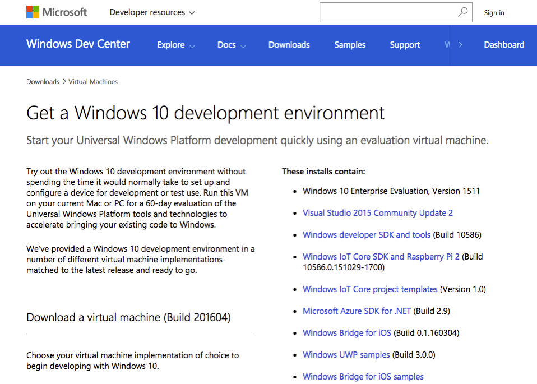Go to Downloads breadcrumb link

click(x=43, y=82)
